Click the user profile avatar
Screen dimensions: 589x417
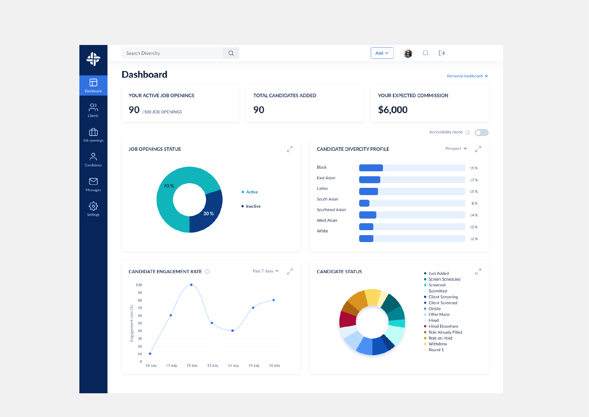pyautogui.click(x=408, y=53)
